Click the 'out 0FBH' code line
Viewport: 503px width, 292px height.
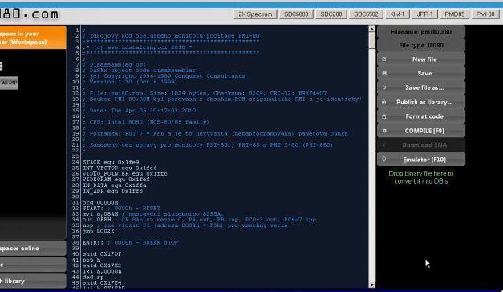(x=199, y=220)
